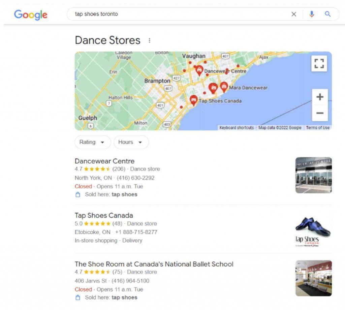Open Dance Stores more options menu
The height and width of the screenshot is (312, 345).
pyautogui.click(x=149, y=40)
